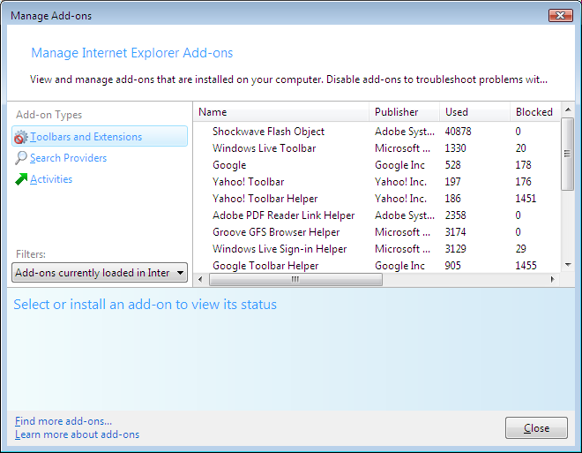Click the horizontal scrollbar thumb
The height and width of the screenshot is (453, 582).
(x=295, y=279)
